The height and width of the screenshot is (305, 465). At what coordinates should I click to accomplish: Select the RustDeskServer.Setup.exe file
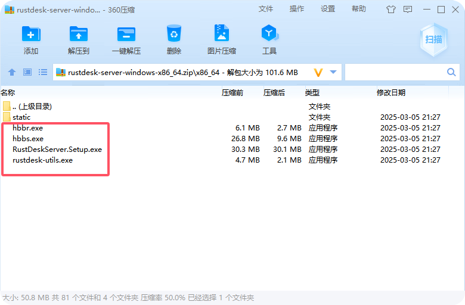(57, 149)
